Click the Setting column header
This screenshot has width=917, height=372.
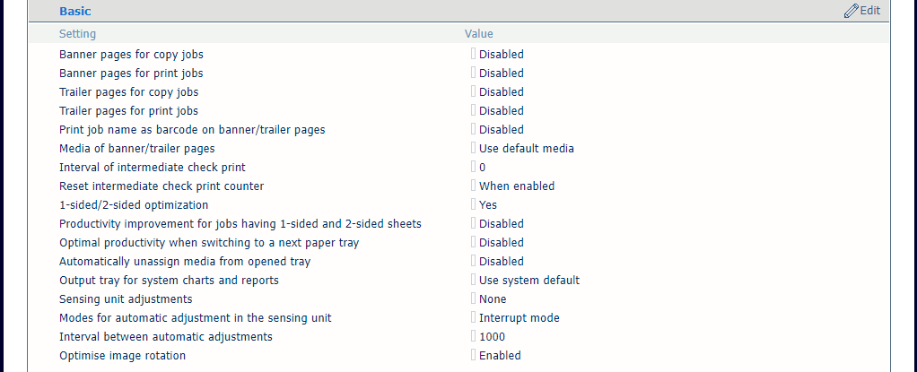(77, 34)
